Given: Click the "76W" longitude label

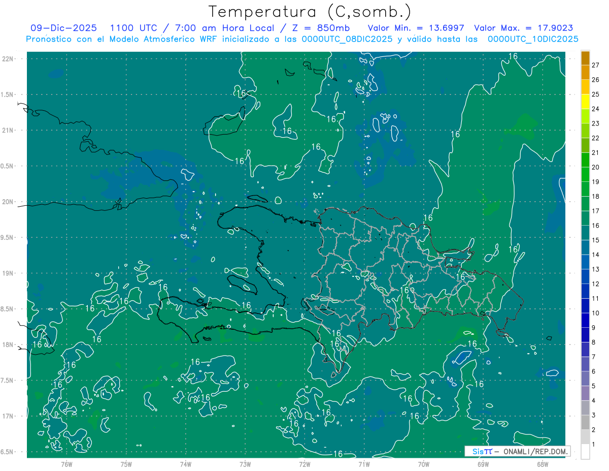Looking at the screenshot, I should (x=66, y=464).
